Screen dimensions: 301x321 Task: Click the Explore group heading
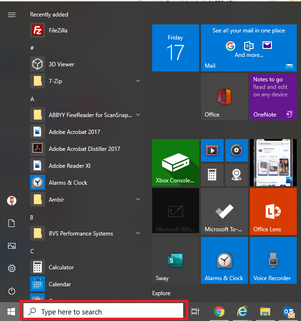162,293
